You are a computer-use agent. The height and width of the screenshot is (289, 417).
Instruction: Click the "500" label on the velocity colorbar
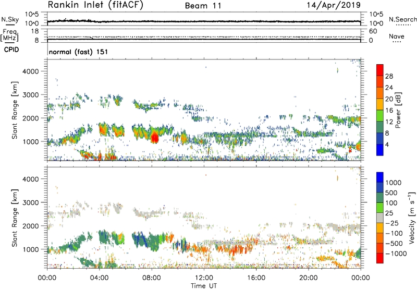[x=392, y=193]
